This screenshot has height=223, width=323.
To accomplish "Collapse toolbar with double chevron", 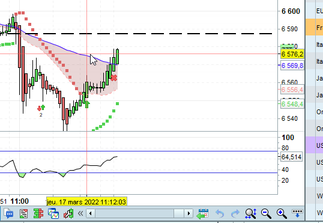I will pos(80,213).
